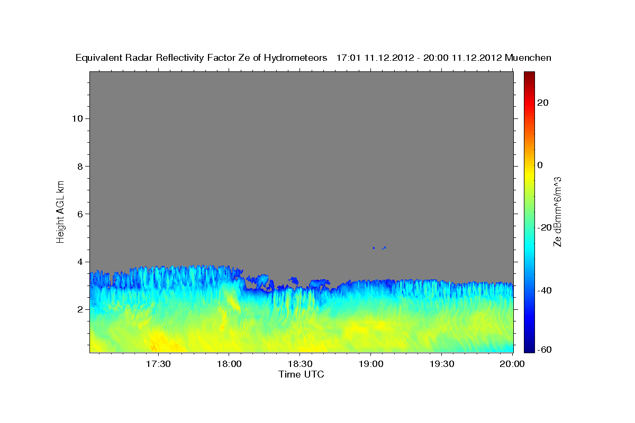This screenshot has height=423, width=635.
Task: Pick the dark red top of the colorbar
Action: coord(529,75)
